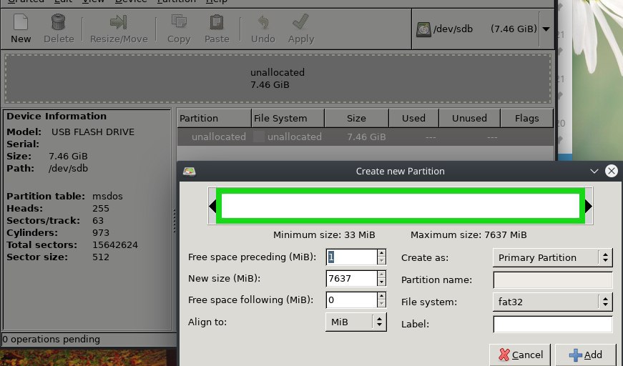This screenshot has height=366, width=623.
Task: Decrease Free space following value
Action: tap(381, 304)
